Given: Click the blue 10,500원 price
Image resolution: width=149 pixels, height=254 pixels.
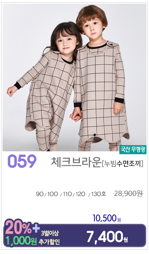Looking at the screenshot, I should (107, 218).
